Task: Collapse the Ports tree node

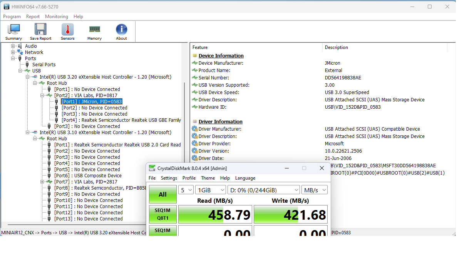Action: 13,59
